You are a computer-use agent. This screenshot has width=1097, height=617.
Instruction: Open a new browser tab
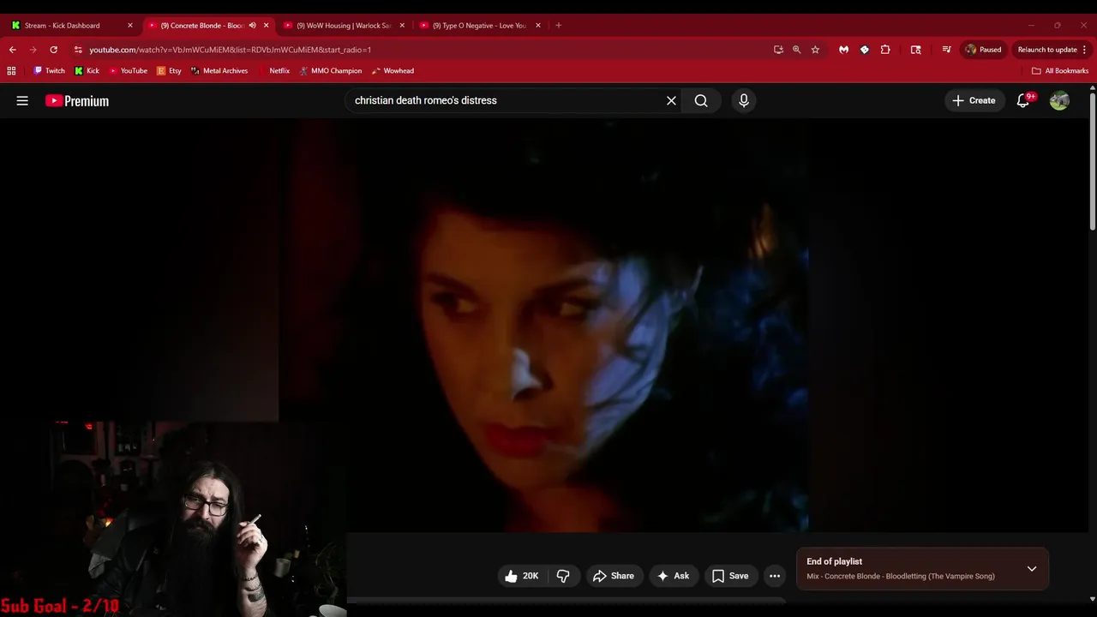pos(558,26)
